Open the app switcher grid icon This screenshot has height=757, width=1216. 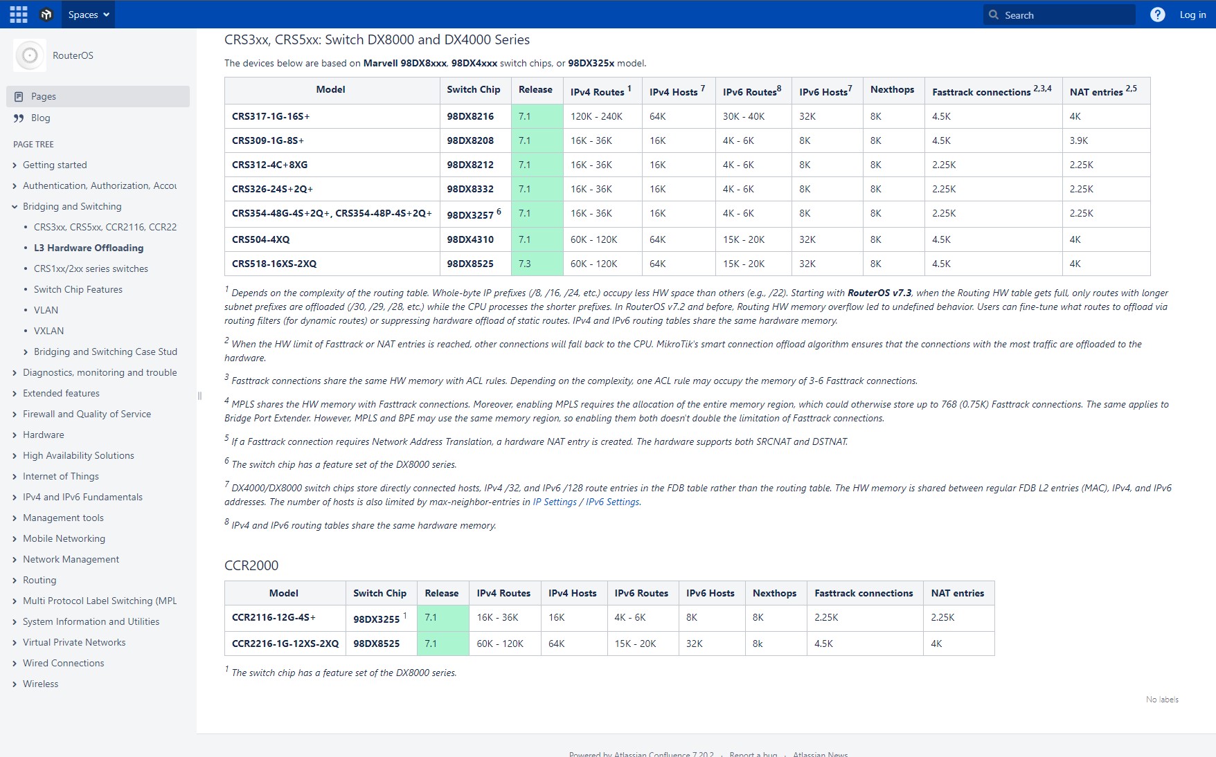[x=19, y=15]
